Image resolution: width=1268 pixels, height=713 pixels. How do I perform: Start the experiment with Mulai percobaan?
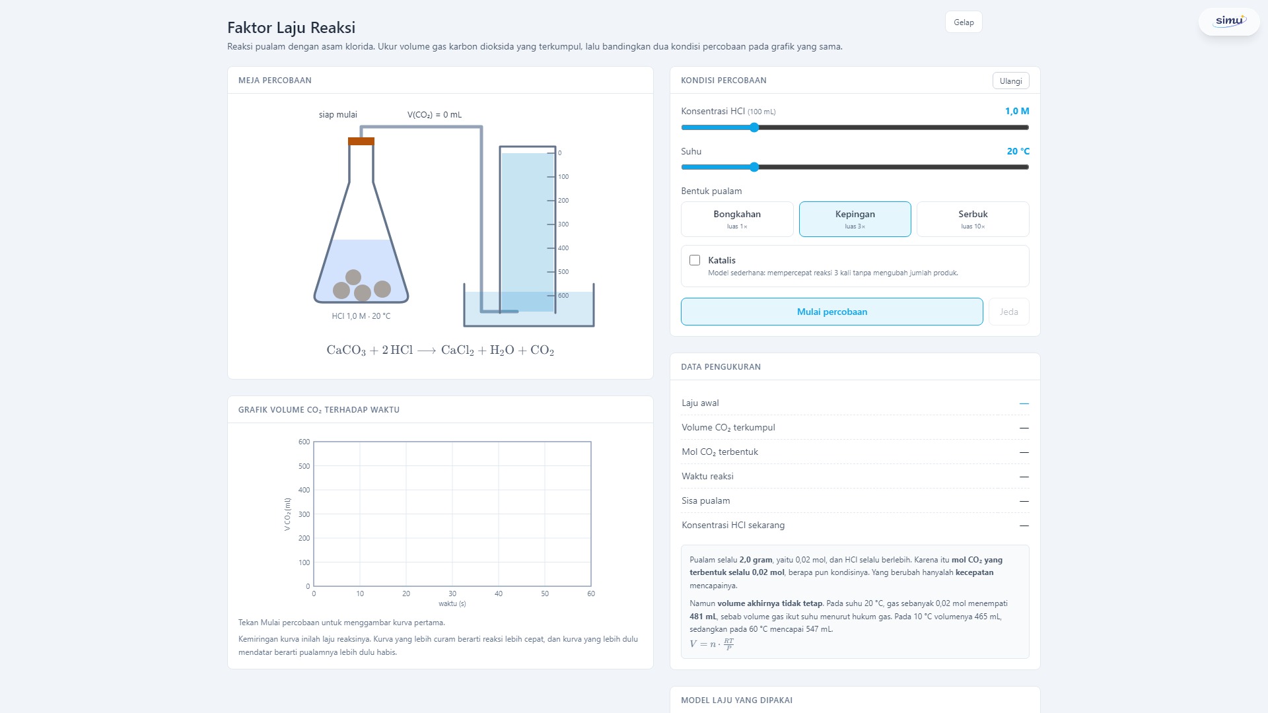click(x=832, y=312)
